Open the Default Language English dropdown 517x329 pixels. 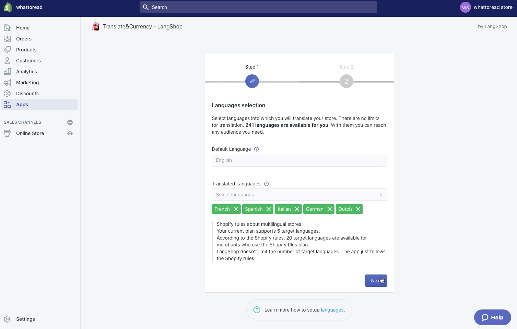pos(299,160)
